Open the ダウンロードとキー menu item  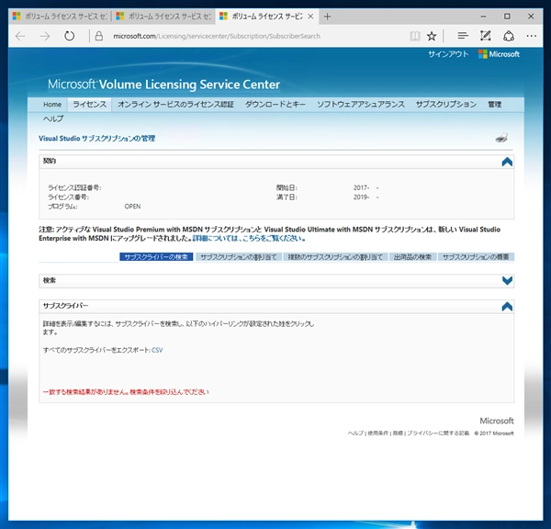pos(275,105)
